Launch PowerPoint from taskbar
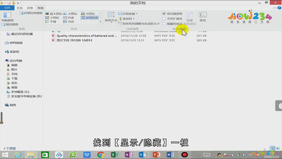This screenshot has width=282, height=159. [x=157, y=155]
